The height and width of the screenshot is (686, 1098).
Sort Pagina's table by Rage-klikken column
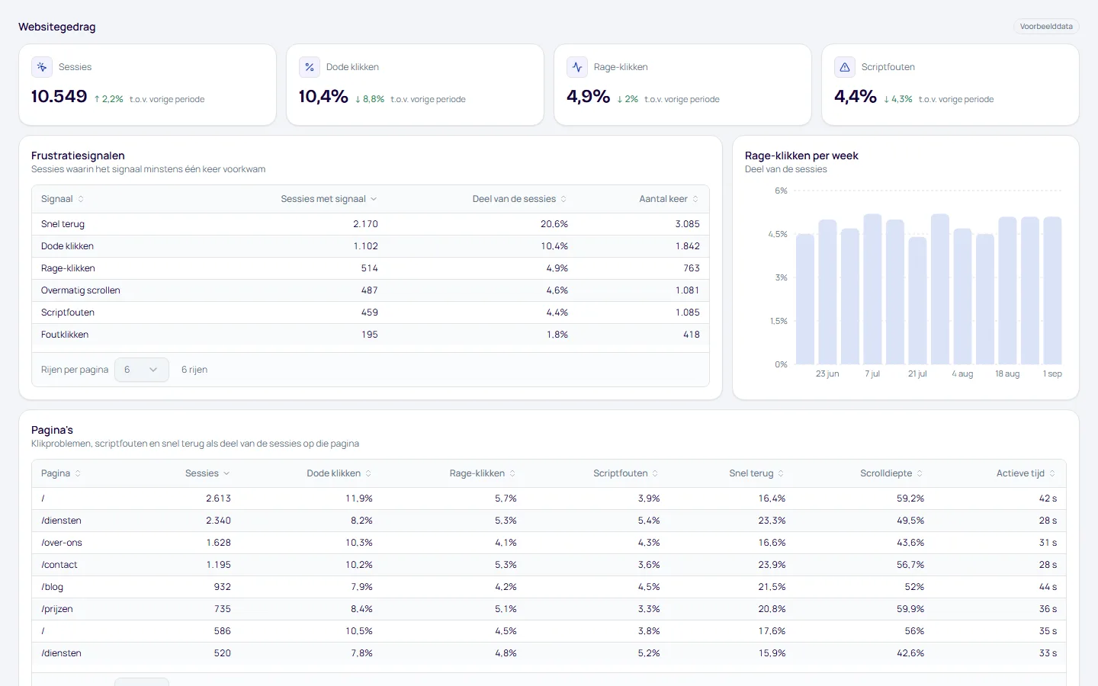(483, 473)
